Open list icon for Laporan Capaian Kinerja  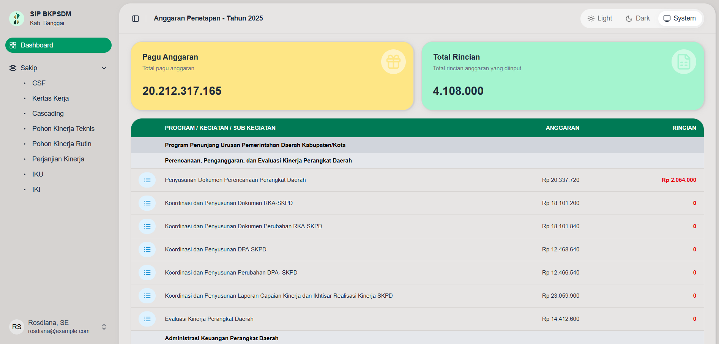coord(147,296)
